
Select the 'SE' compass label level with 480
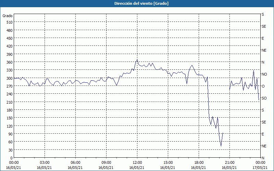tap(264, 26)
